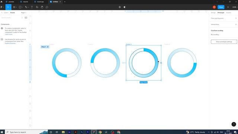
Task: Open the Explore libraries link
Action: 10,43
